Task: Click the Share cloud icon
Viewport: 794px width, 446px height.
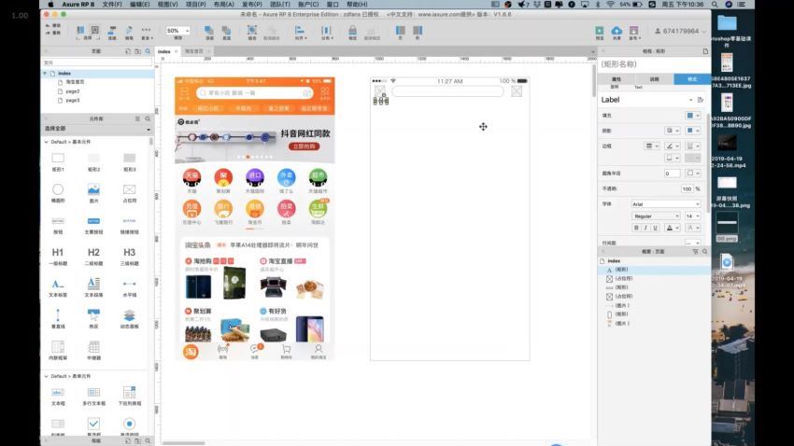Action: [x=617, y=33]
